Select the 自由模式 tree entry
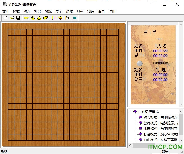 pyautogui.click(x=161, y=140)
